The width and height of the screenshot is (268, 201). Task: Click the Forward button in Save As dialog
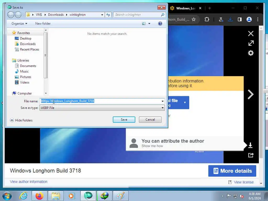18,15
